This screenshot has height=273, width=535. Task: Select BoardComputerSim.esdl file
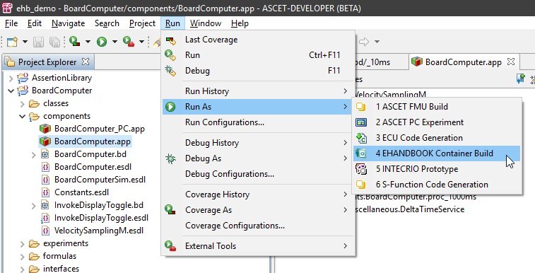100,180
